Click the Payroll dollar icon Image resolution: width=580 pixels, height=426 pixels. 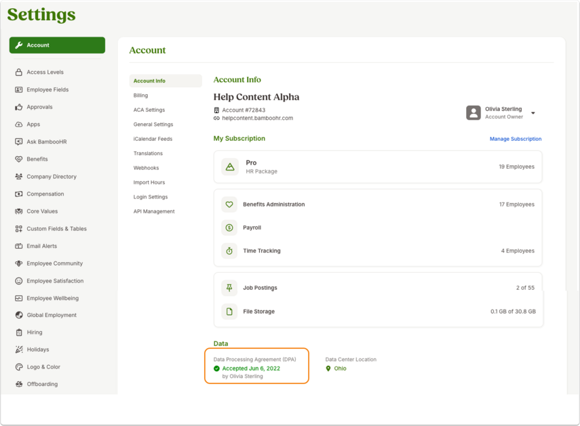point(229,228)
